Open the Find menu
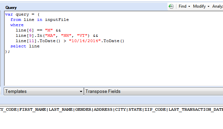Viewport: 223px width, 129px height. (182, 6)
